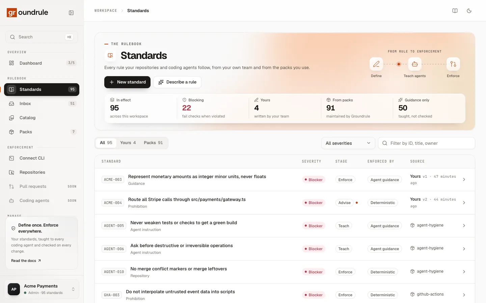The width and height of the screenshot is (486, 303).
Task: Expand the GHA-003 row chevron
Action: pyautogui.click(x=464, y=295)
